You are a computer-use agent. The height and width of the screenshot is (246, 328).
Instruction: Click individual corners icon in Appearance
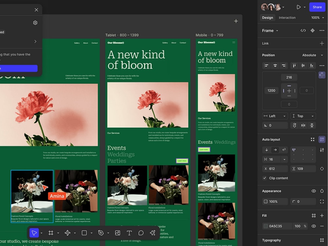pos(322,201)
